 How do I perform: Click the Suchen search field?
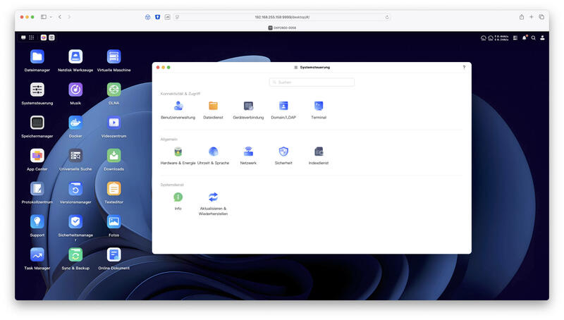[312, 82]
